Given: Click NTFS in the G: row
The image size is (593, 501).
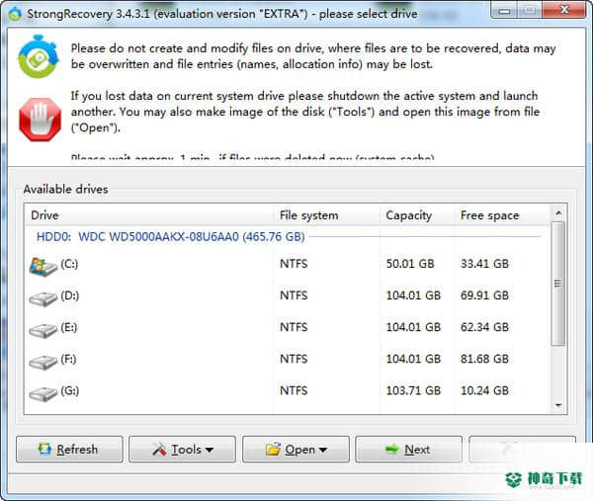Looking at the screenshot, I should click(x=294, y=390).
